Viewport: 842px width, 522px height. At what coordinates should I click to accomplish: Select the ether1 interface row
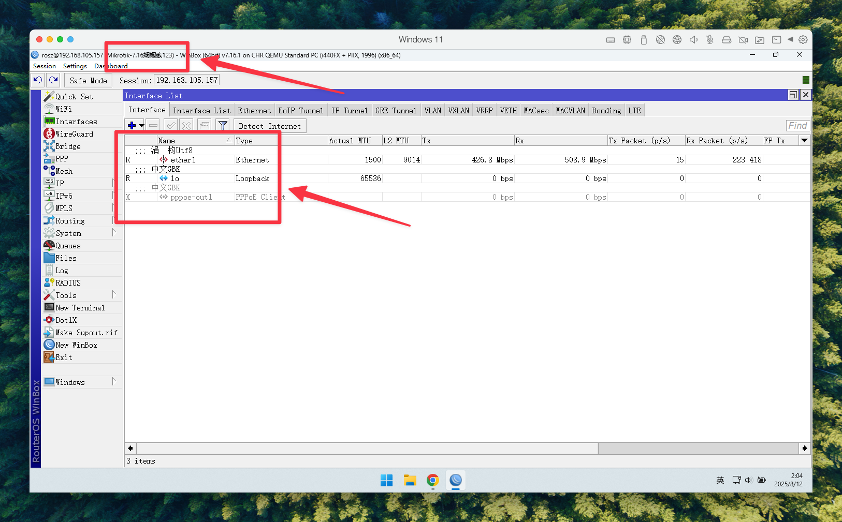467,160
